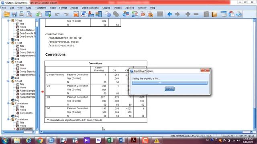Open Google Chrome from the taskbar

tap(40, 140)
